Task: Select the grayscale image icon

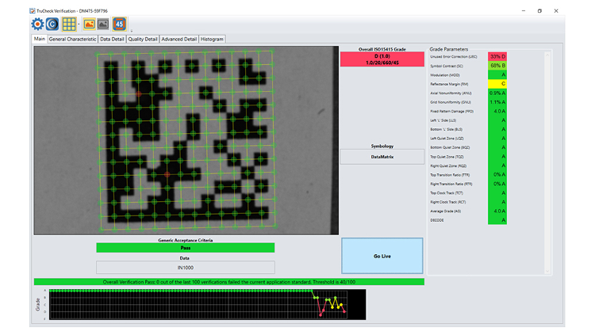Action: (x=103, y=24)
